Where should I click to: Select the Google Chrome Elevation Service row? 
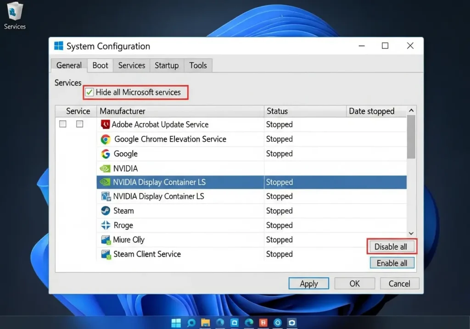click(252, 139)
